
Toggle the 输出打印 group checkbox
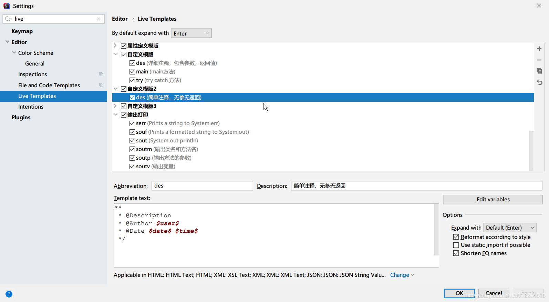point(124,115)
